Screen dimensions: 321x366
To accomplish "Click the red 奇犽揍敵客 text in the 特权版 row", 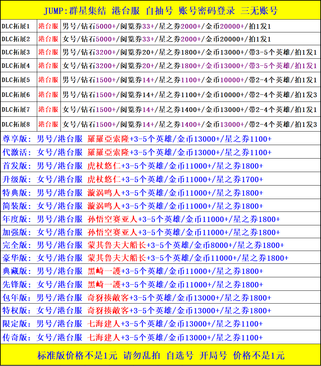I will click(108, 311).
